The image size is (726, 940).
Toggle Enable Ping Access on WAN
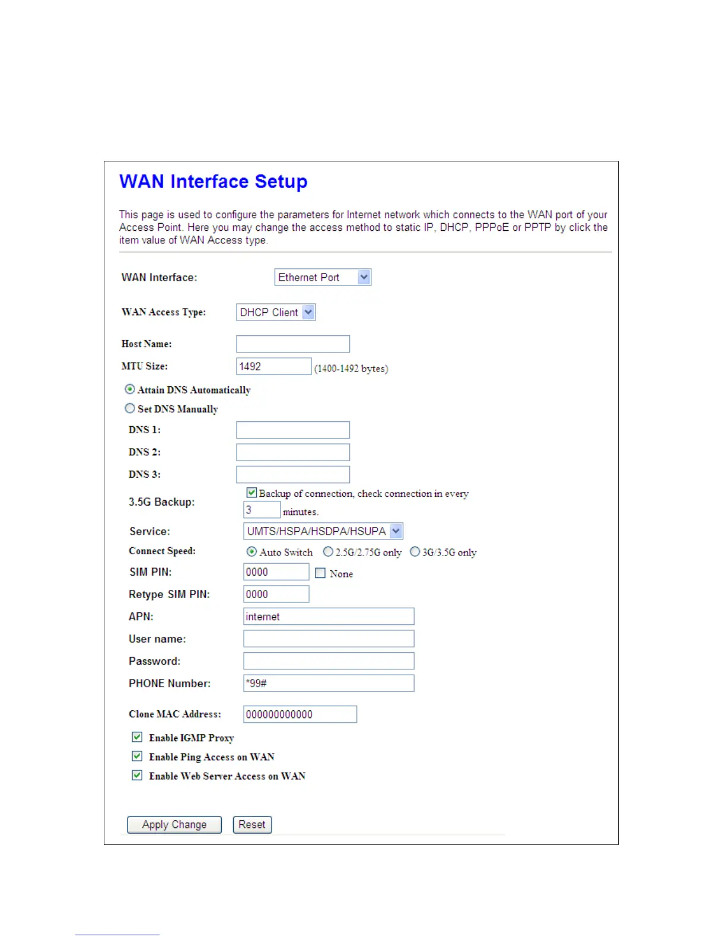click(x=137, y=756)
